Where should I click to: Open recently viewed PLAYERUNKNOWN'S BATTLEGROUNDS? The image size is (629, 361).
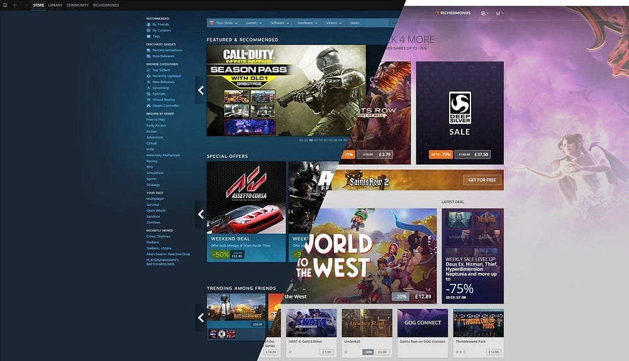pos(162,262)
